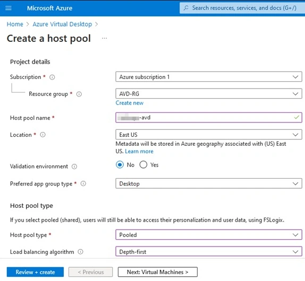Screen dimensions: 305x281
Task: Click the Location info icon
Action: click(x=43, y=135)
